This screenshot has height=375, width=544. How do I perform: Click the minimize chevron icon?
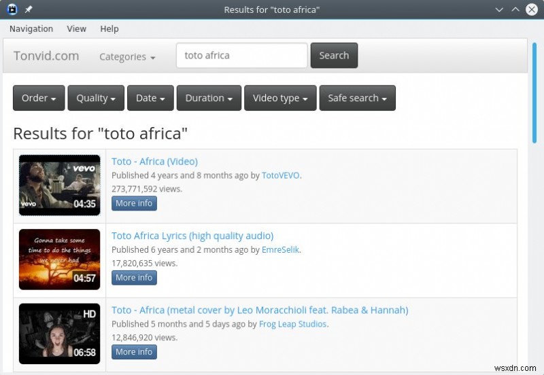(x=499, y=10)
